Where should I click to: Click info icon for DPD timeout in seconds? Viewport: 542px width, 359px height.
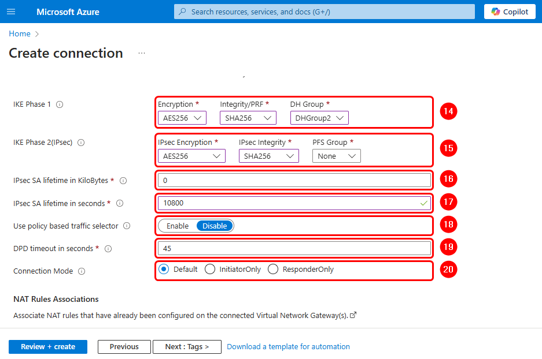(108, 249)
